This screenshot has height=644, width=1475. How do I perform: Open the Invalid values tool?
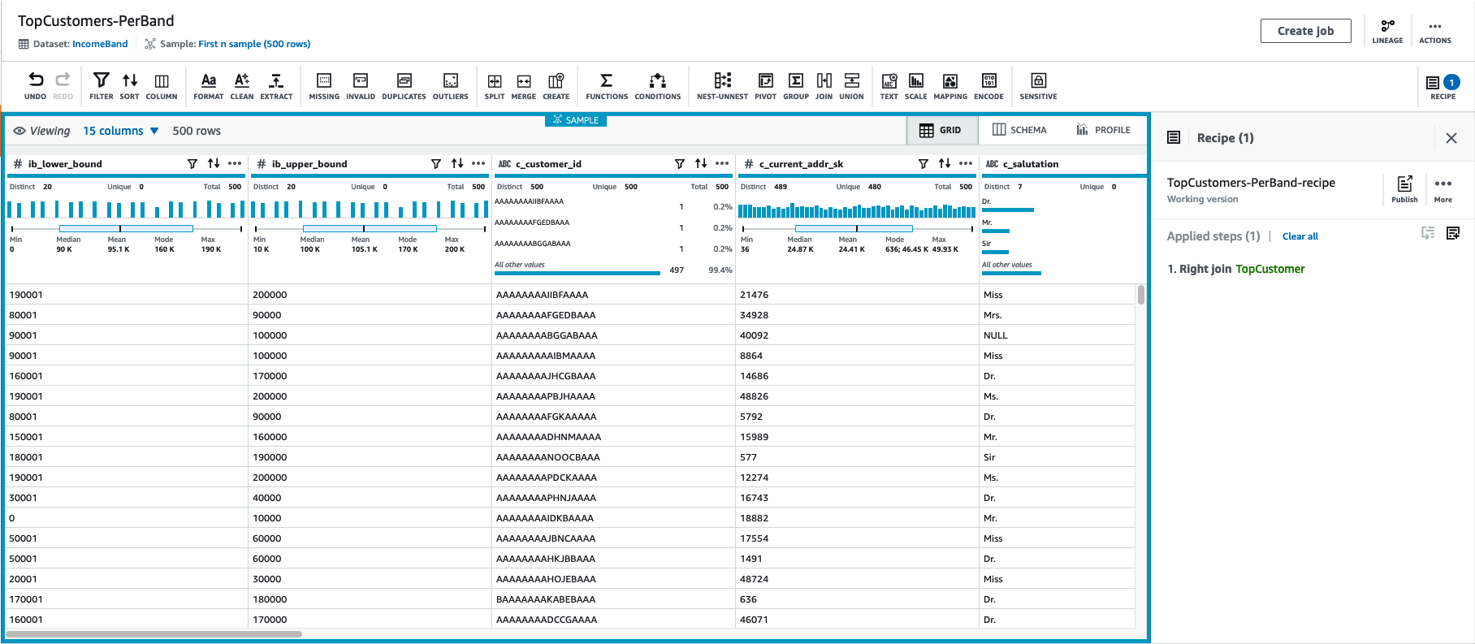[361, 85]
